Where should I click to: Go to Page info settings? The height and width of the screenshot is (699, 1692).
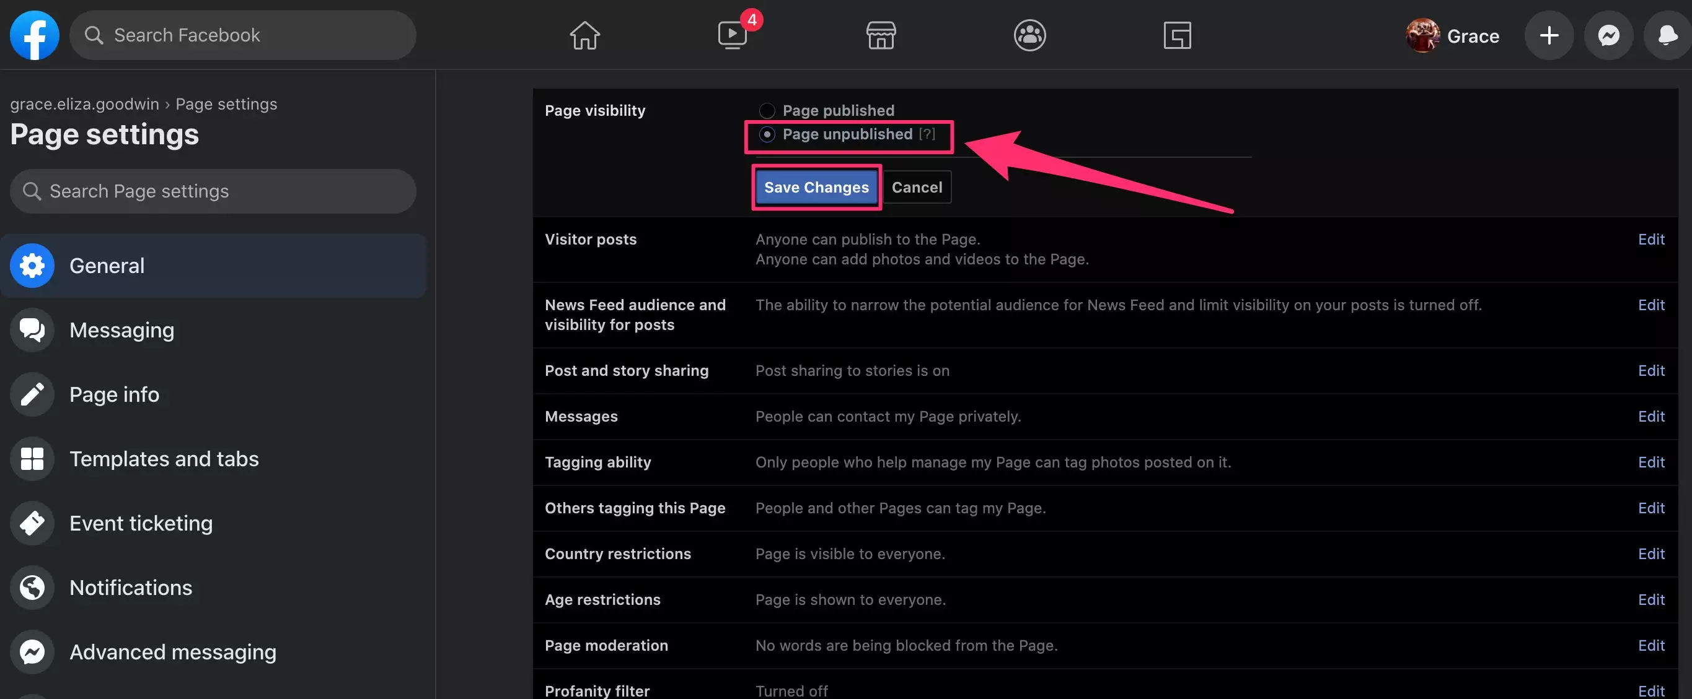click(x=114, y=394)
